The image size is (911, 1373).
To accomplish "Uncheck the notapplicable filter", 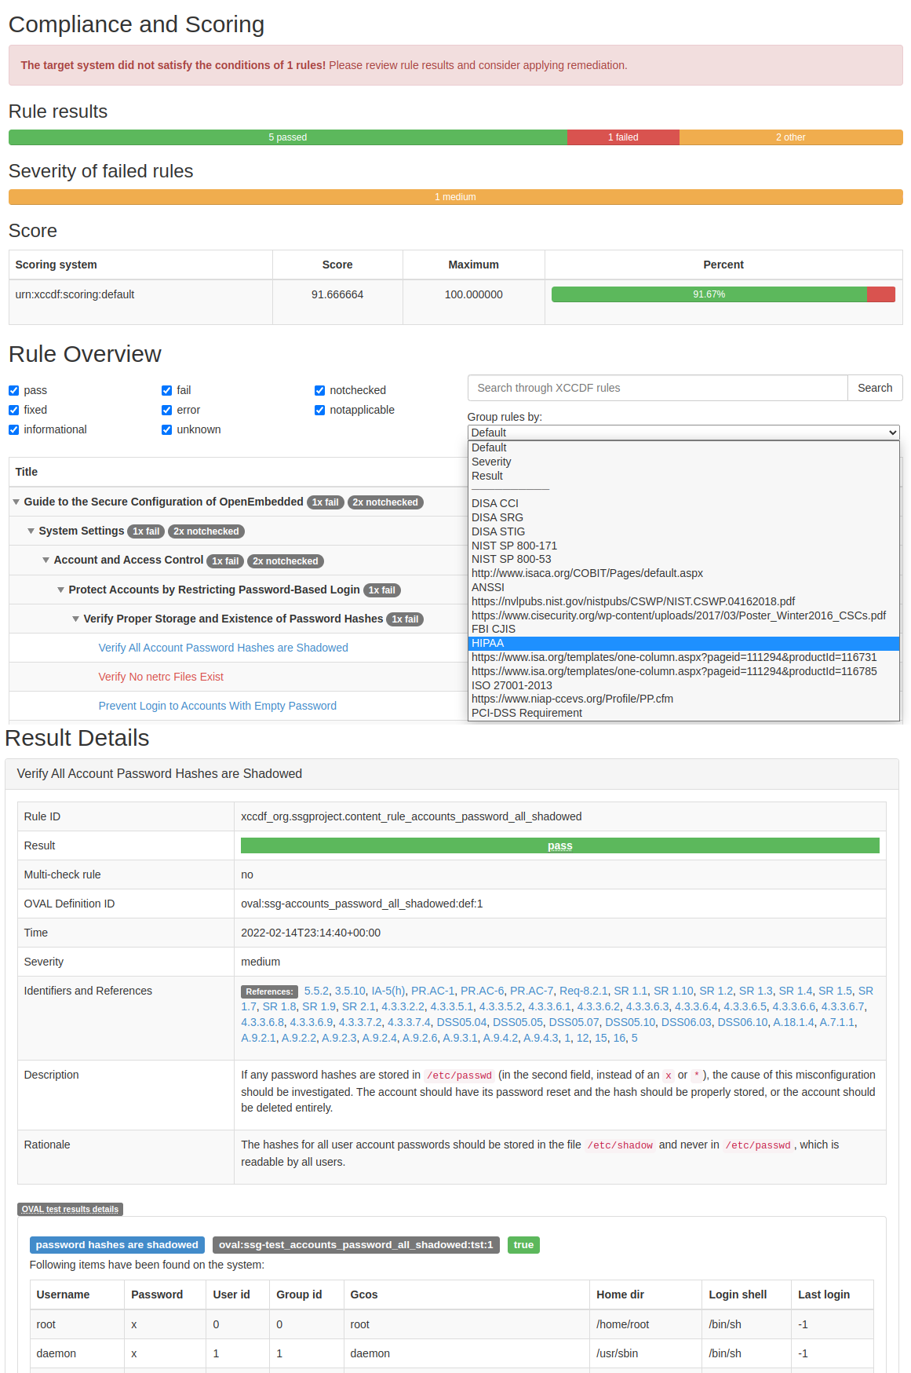I will 320,411.
